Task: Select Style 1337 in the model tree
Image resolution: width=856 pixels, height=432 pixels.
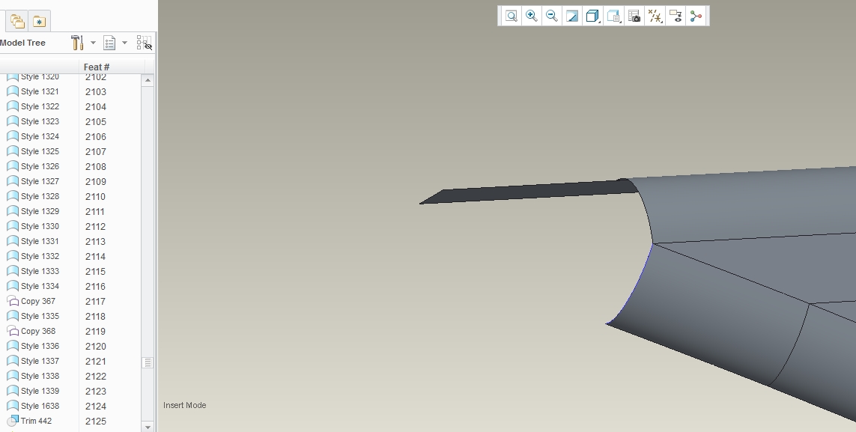Action: tap(40, 361)
